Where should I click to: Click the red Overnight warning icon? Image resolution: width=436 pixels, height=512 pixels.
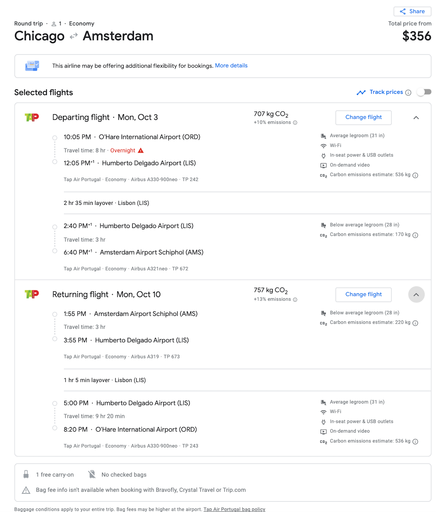click(x=141, y=150)
